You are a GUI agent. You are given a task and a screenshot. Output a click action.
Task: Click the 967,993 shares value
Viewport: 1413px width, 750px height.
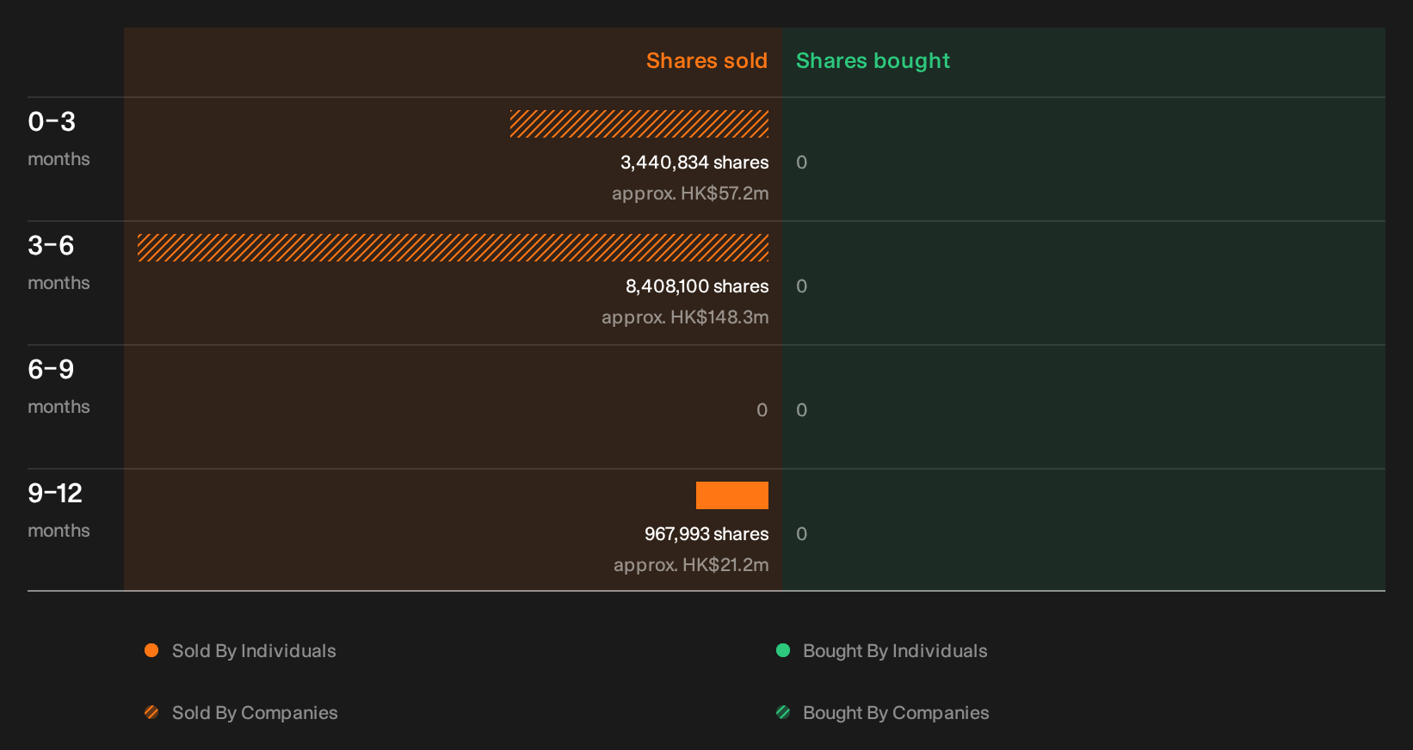coord(706,534)
